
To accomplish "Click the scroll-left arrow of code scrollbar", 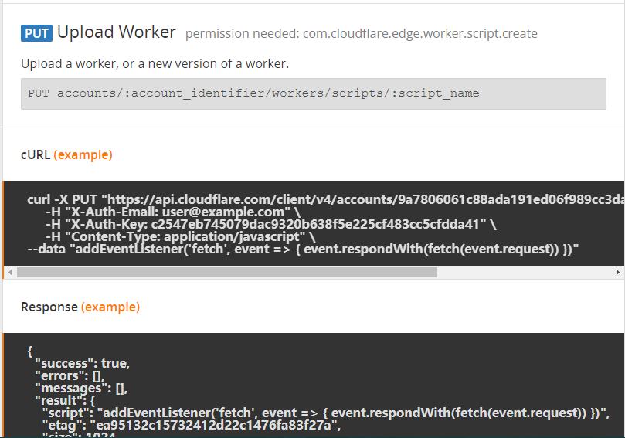I will pos(10,273).
